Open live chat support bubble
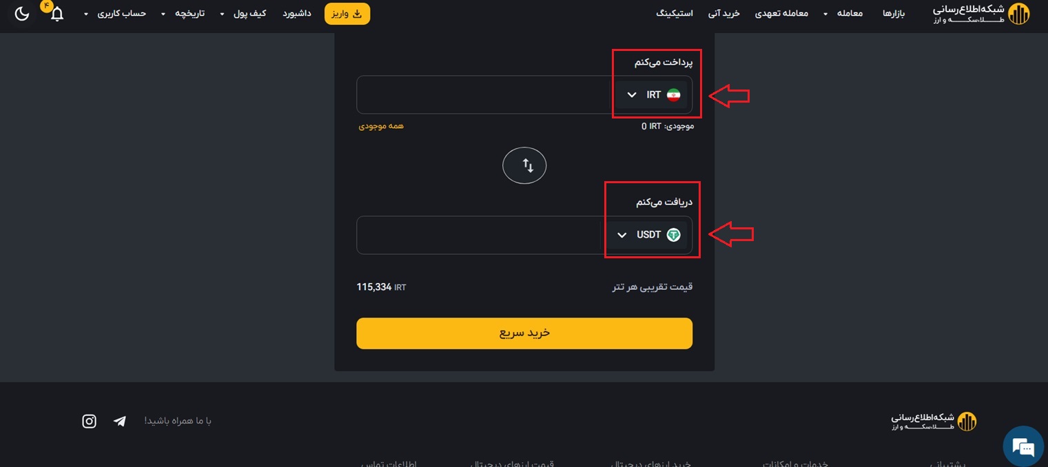This screenshot has height=467, width=1048. [x=1023, y=446]
